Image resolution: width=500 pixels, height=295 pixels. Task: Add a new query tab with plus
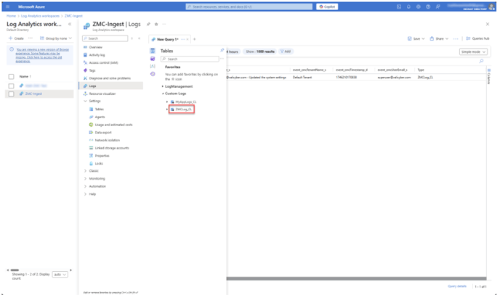click(x=195, y=39)
